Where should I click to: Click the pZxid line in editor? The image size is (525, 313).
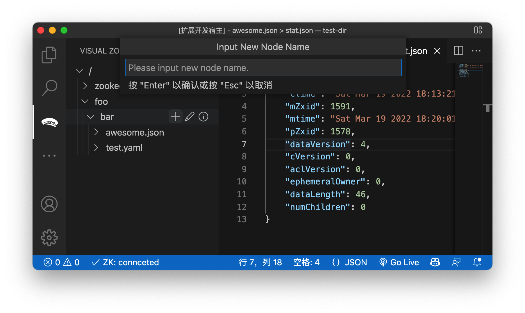(x=319, y=131)
